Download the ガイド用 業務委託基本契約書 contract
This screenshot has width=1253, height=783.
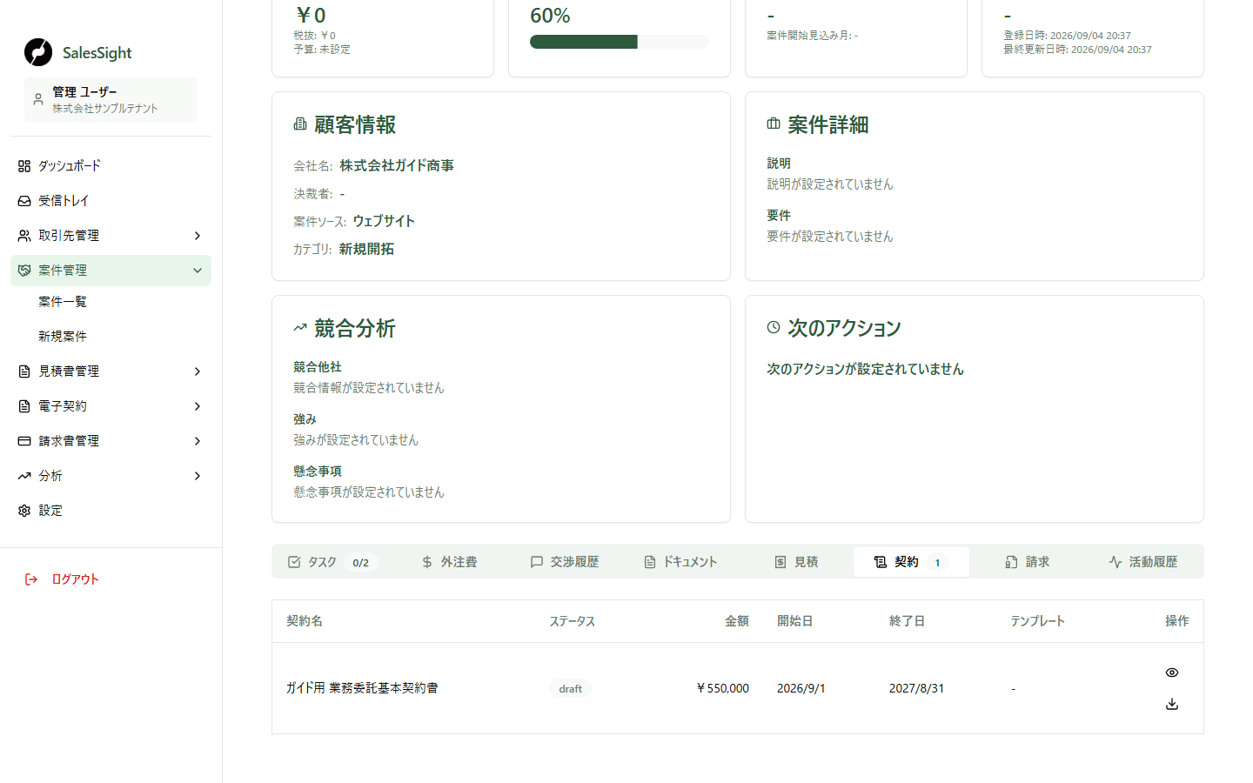[1172, 704]
